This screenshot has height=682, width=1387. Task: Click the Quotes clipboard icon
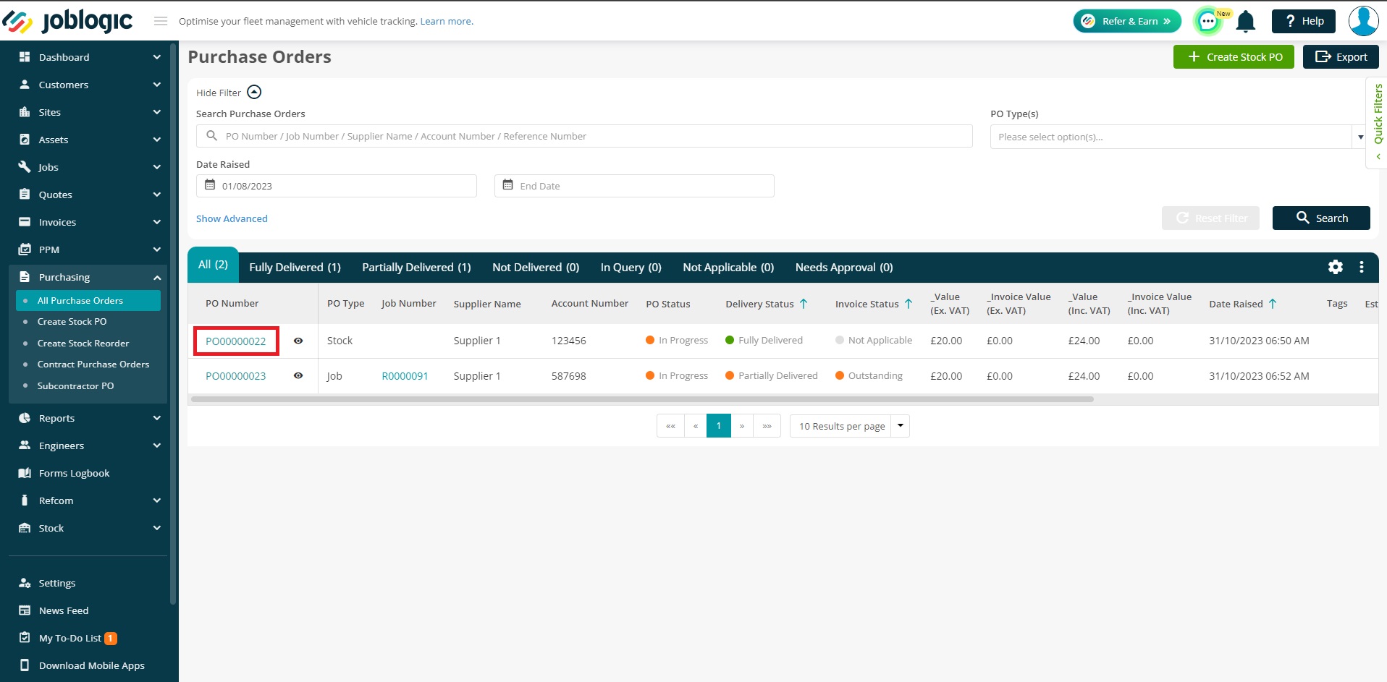point(25,195)
